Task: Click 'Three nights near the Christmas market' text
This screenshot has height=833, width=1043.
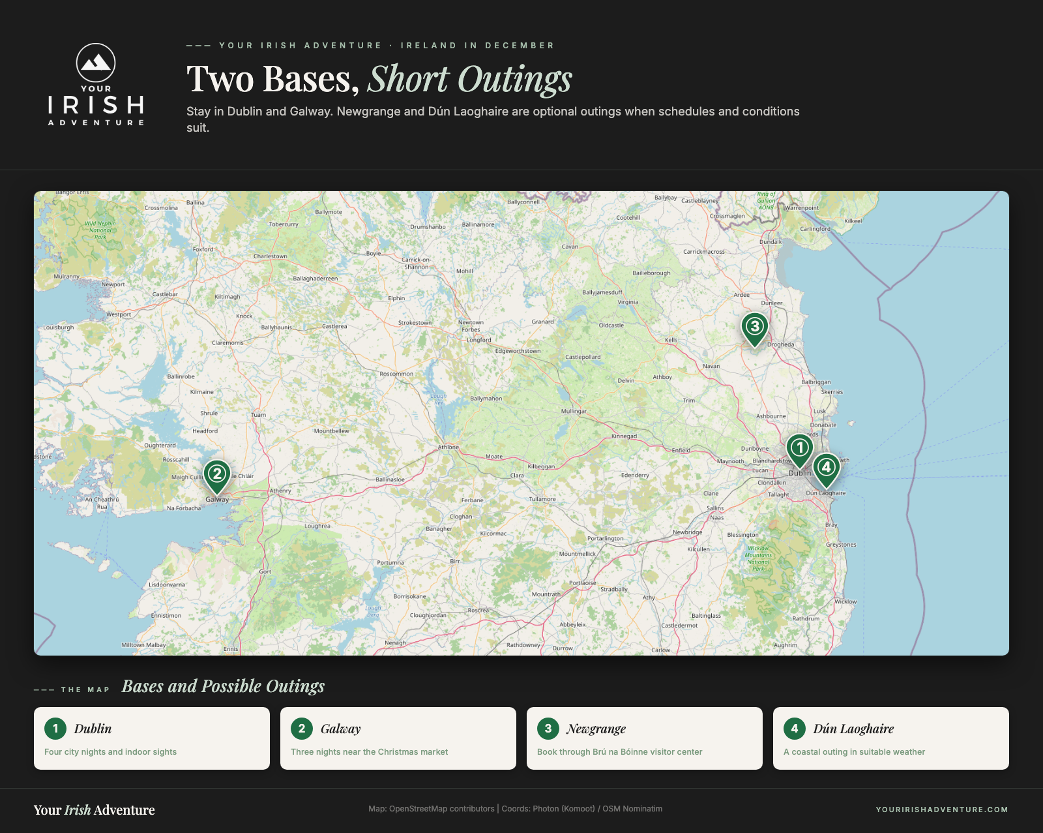Action: pos(369,752)
